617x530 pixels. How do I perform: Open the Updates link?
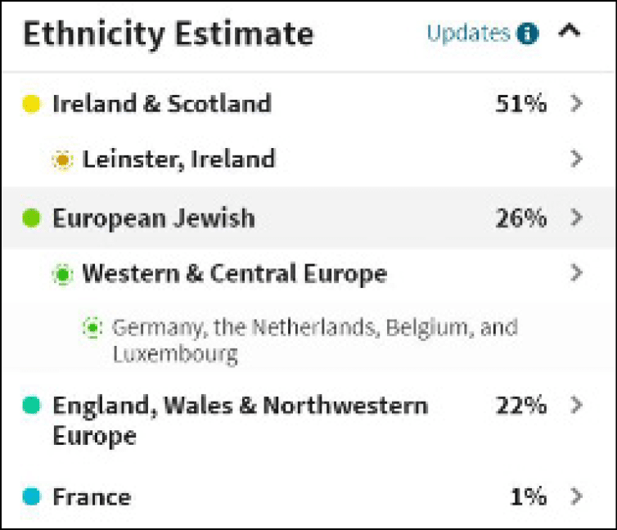pos(468,34)
